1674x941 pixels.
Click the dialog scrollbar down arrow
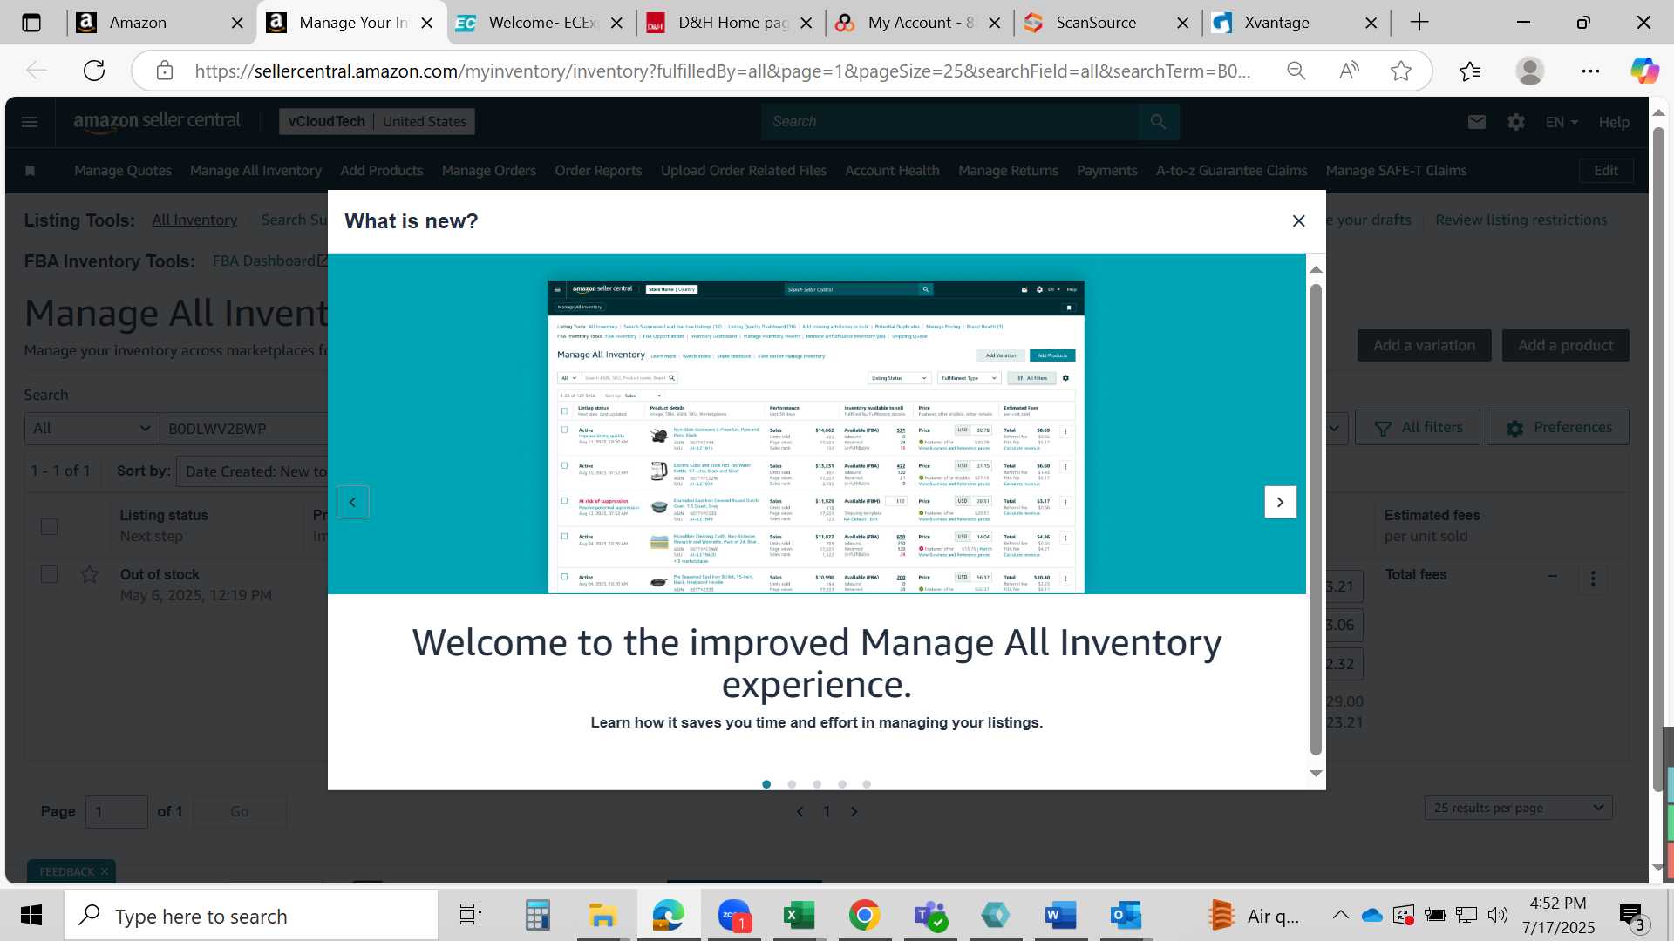pyautogui.click(x=1316, y=774)
